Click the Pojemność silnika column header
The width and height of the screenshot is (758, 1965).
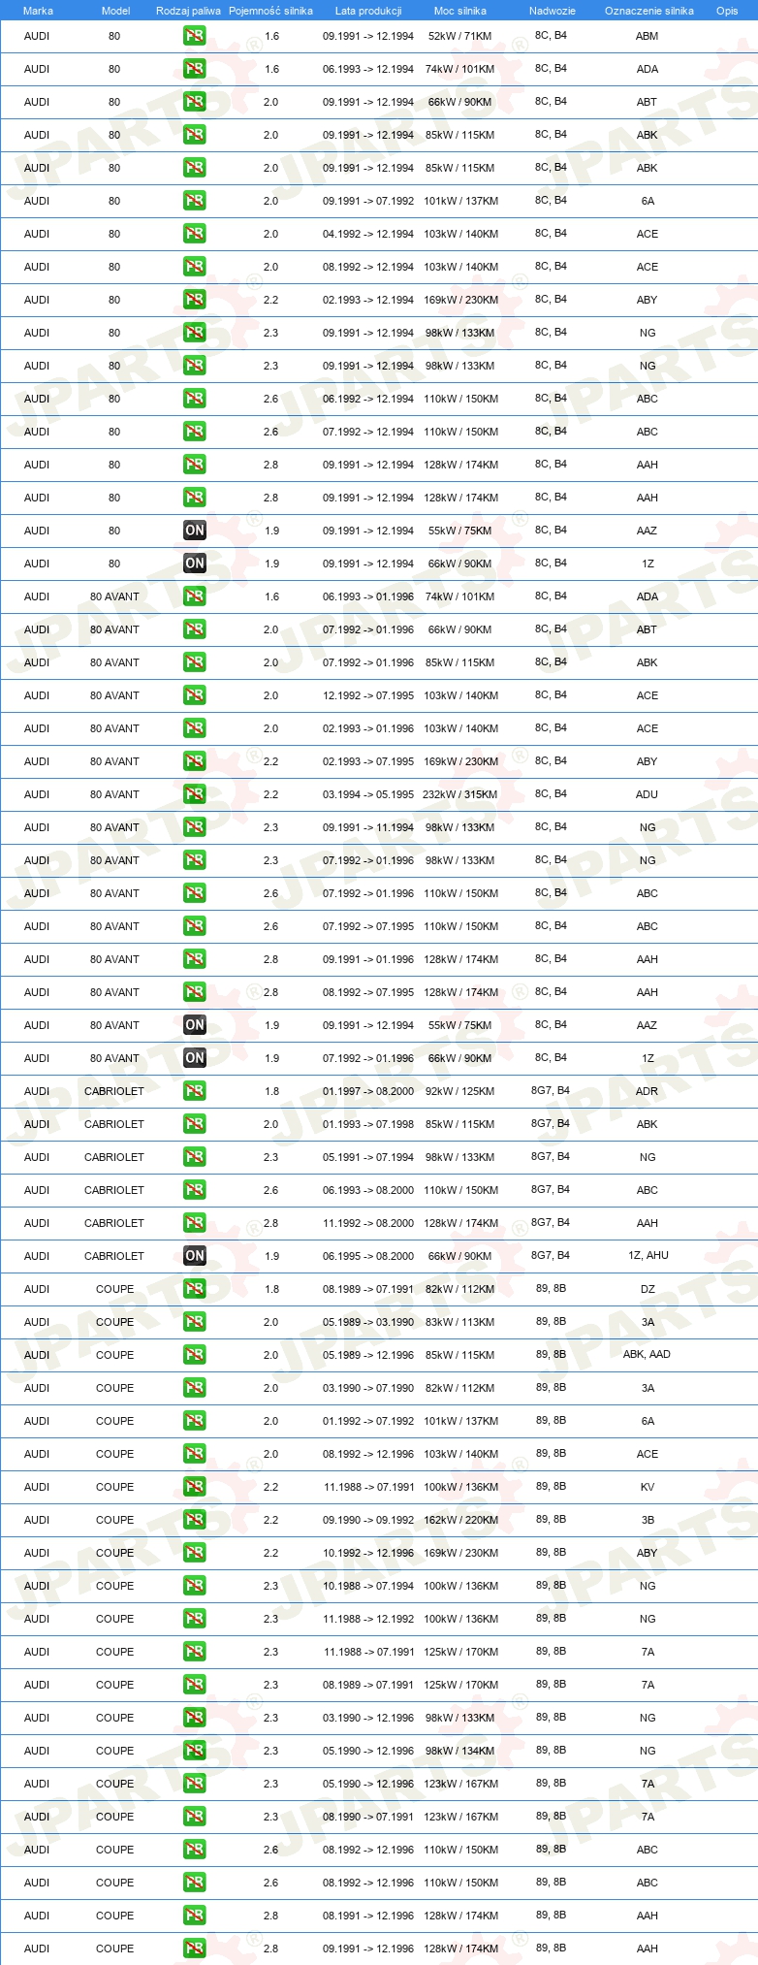click(271, 11)
